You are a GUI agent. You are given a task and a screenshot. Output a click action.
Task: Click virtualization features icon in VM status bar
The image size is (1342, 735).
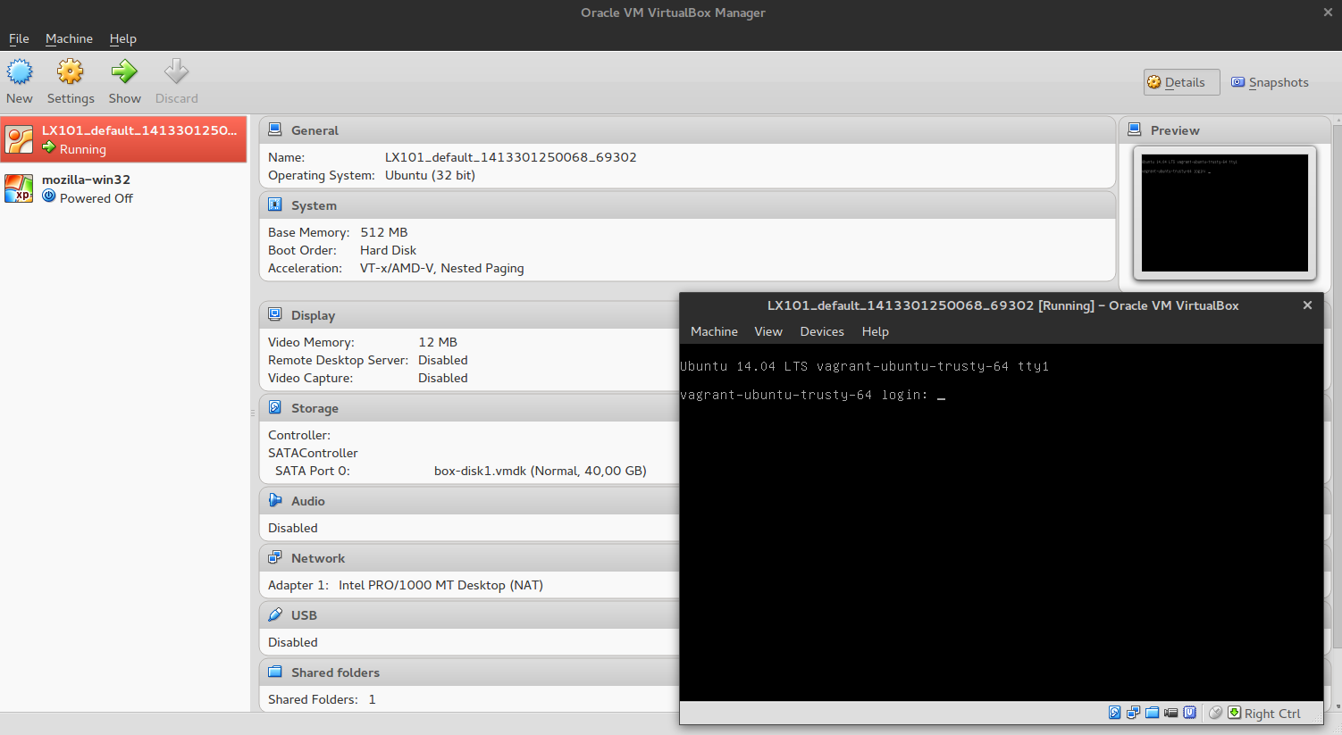pos(1190,713)
